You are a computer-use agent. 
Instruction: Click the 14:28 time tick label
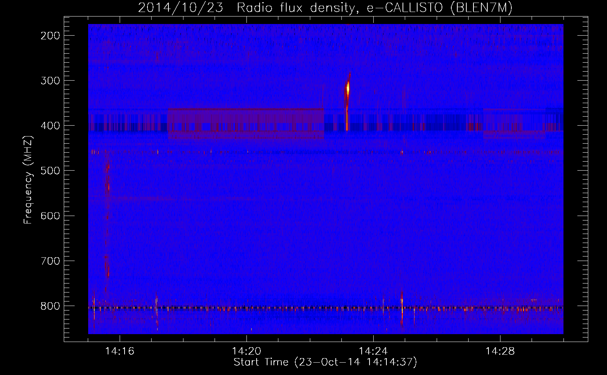[500, 351]
